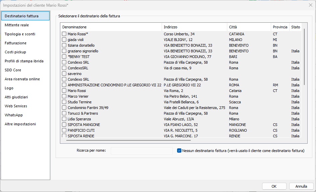Tick the Marco Venier recipient checkbox

pos(64,96)
